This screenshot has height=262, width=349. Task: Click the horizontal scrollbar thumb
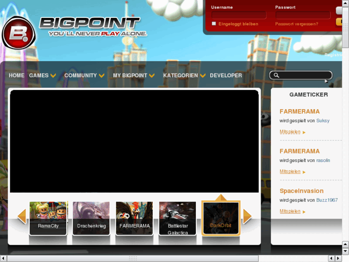132,259
